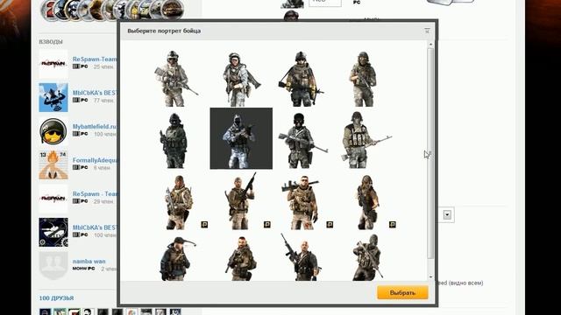Choose the all-black armored soldier with gas mask
This screenshot has width=561, height=315.
(174, 140)
